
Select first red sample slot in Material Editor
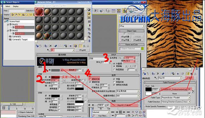pos(39,12)
